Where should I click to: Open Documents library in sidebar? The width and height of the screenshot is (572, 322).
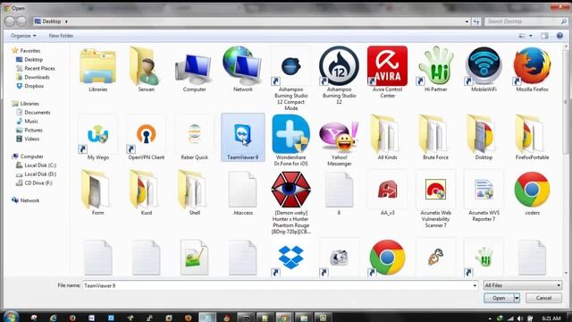coord(37,113)
